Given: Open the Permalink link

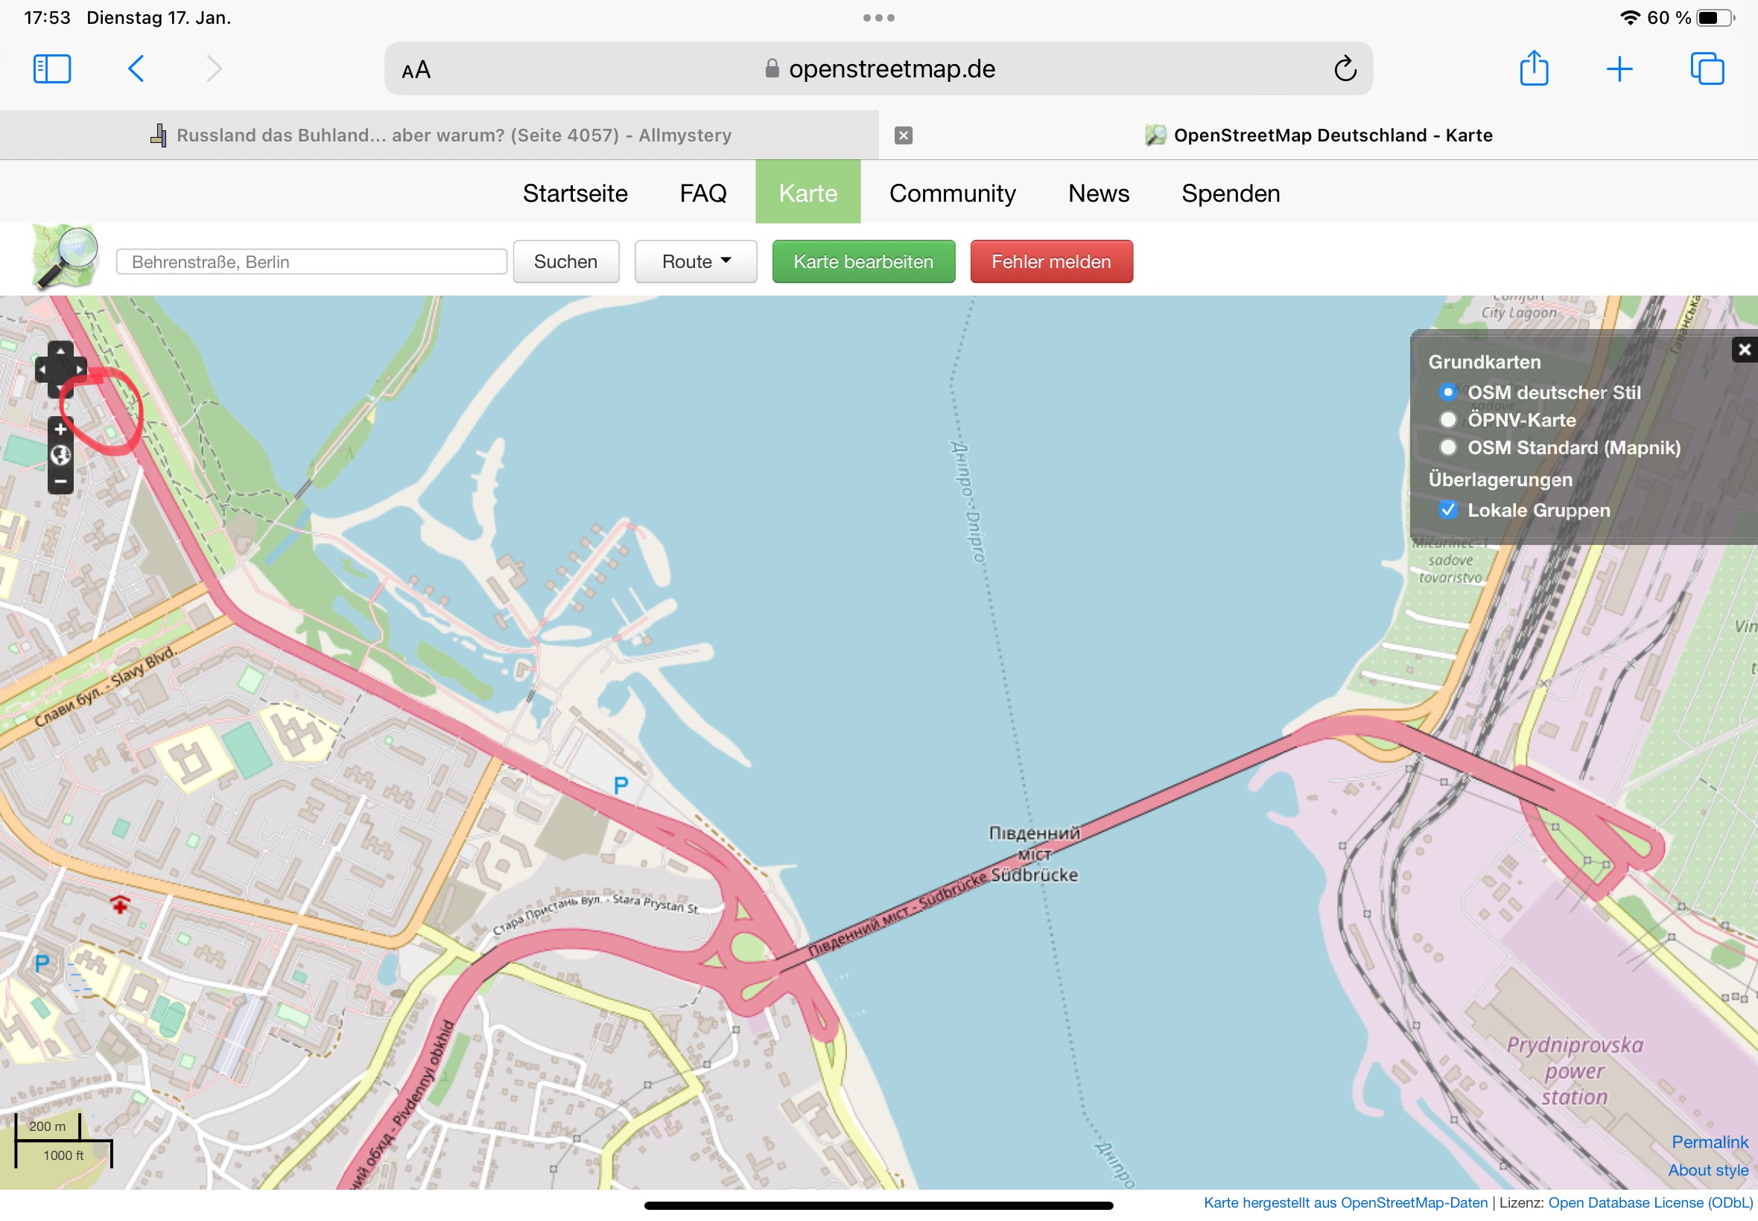Looking at the screenshot, I should pos(1709,1142).
